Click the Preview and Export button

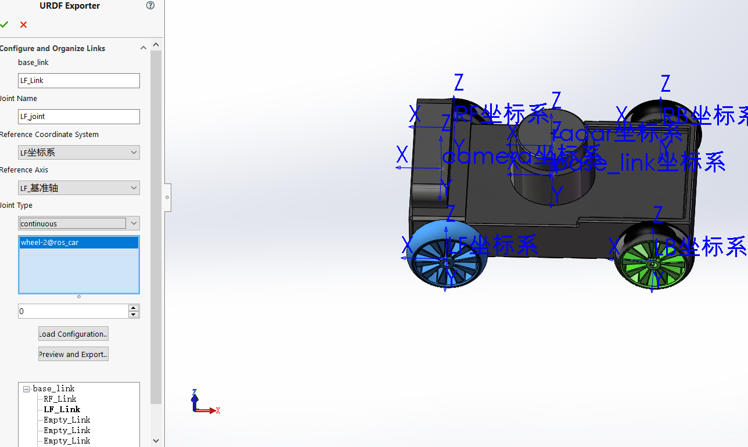(x=73, y=354)
